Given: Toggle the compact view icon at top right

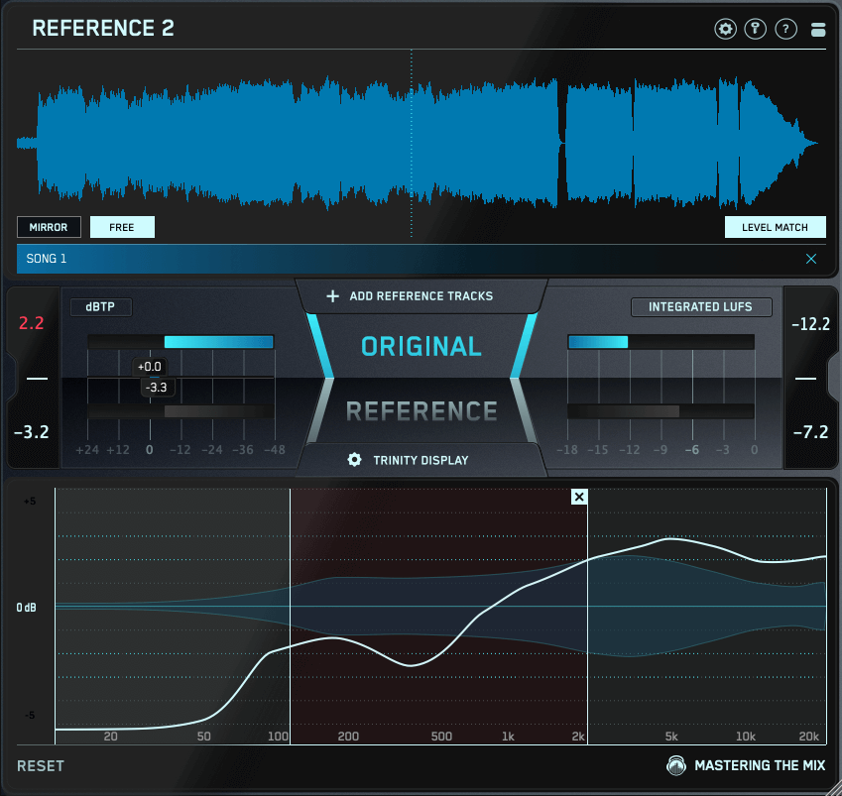Looking at the screenshot, I should tap(818, 29).
